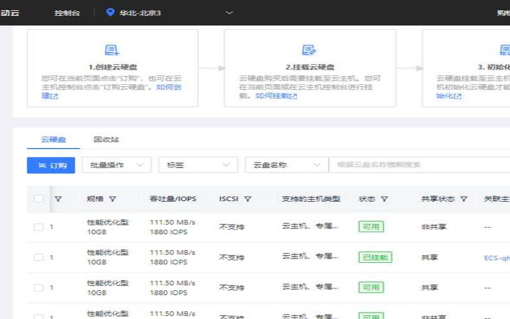Open the region dropdown chevron in top bar

click(229, 13)
